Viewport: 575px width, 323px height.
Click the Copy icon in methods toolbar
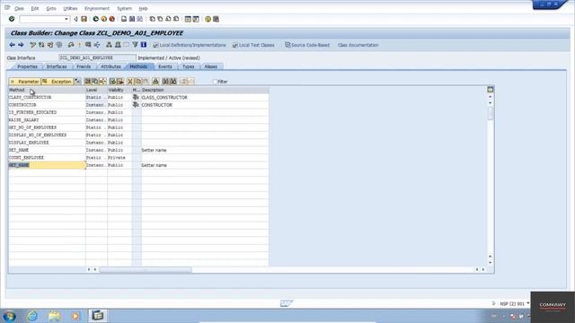[138, 82]
